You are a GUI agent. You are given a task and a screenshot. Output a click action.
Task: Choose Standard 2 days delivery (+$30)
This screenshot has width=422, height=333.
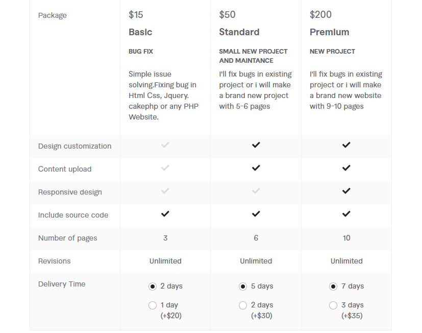243,305
